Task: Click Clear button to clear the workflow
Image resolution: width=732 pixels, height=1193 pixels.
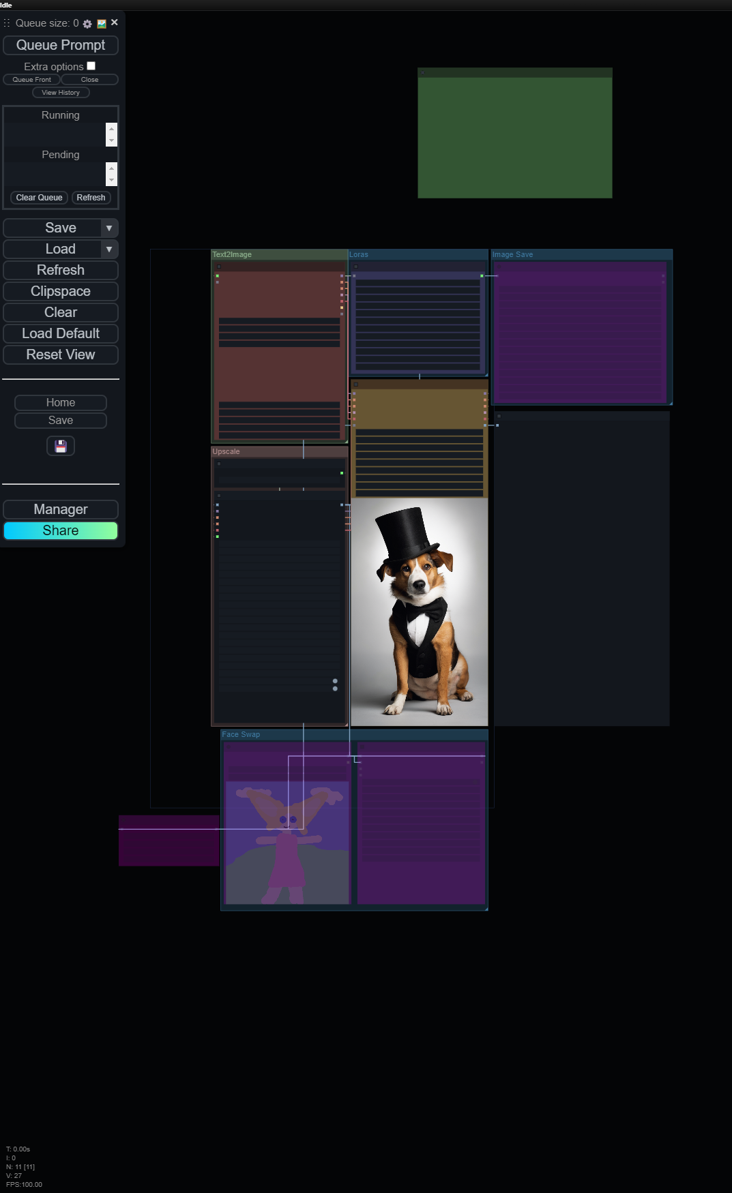Action: pyautogui.click(x=61, y=312)
